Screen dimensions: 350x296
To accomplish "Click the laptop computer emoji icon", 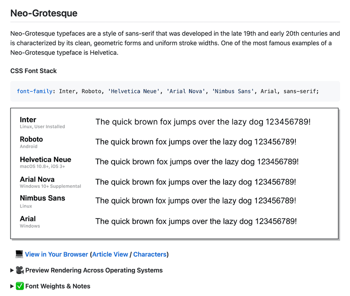I will coord(19,254).
